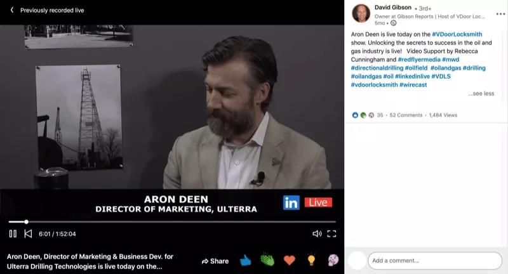Pause the video playback
This screenshot has height=274, width=508.
[13, 233]
